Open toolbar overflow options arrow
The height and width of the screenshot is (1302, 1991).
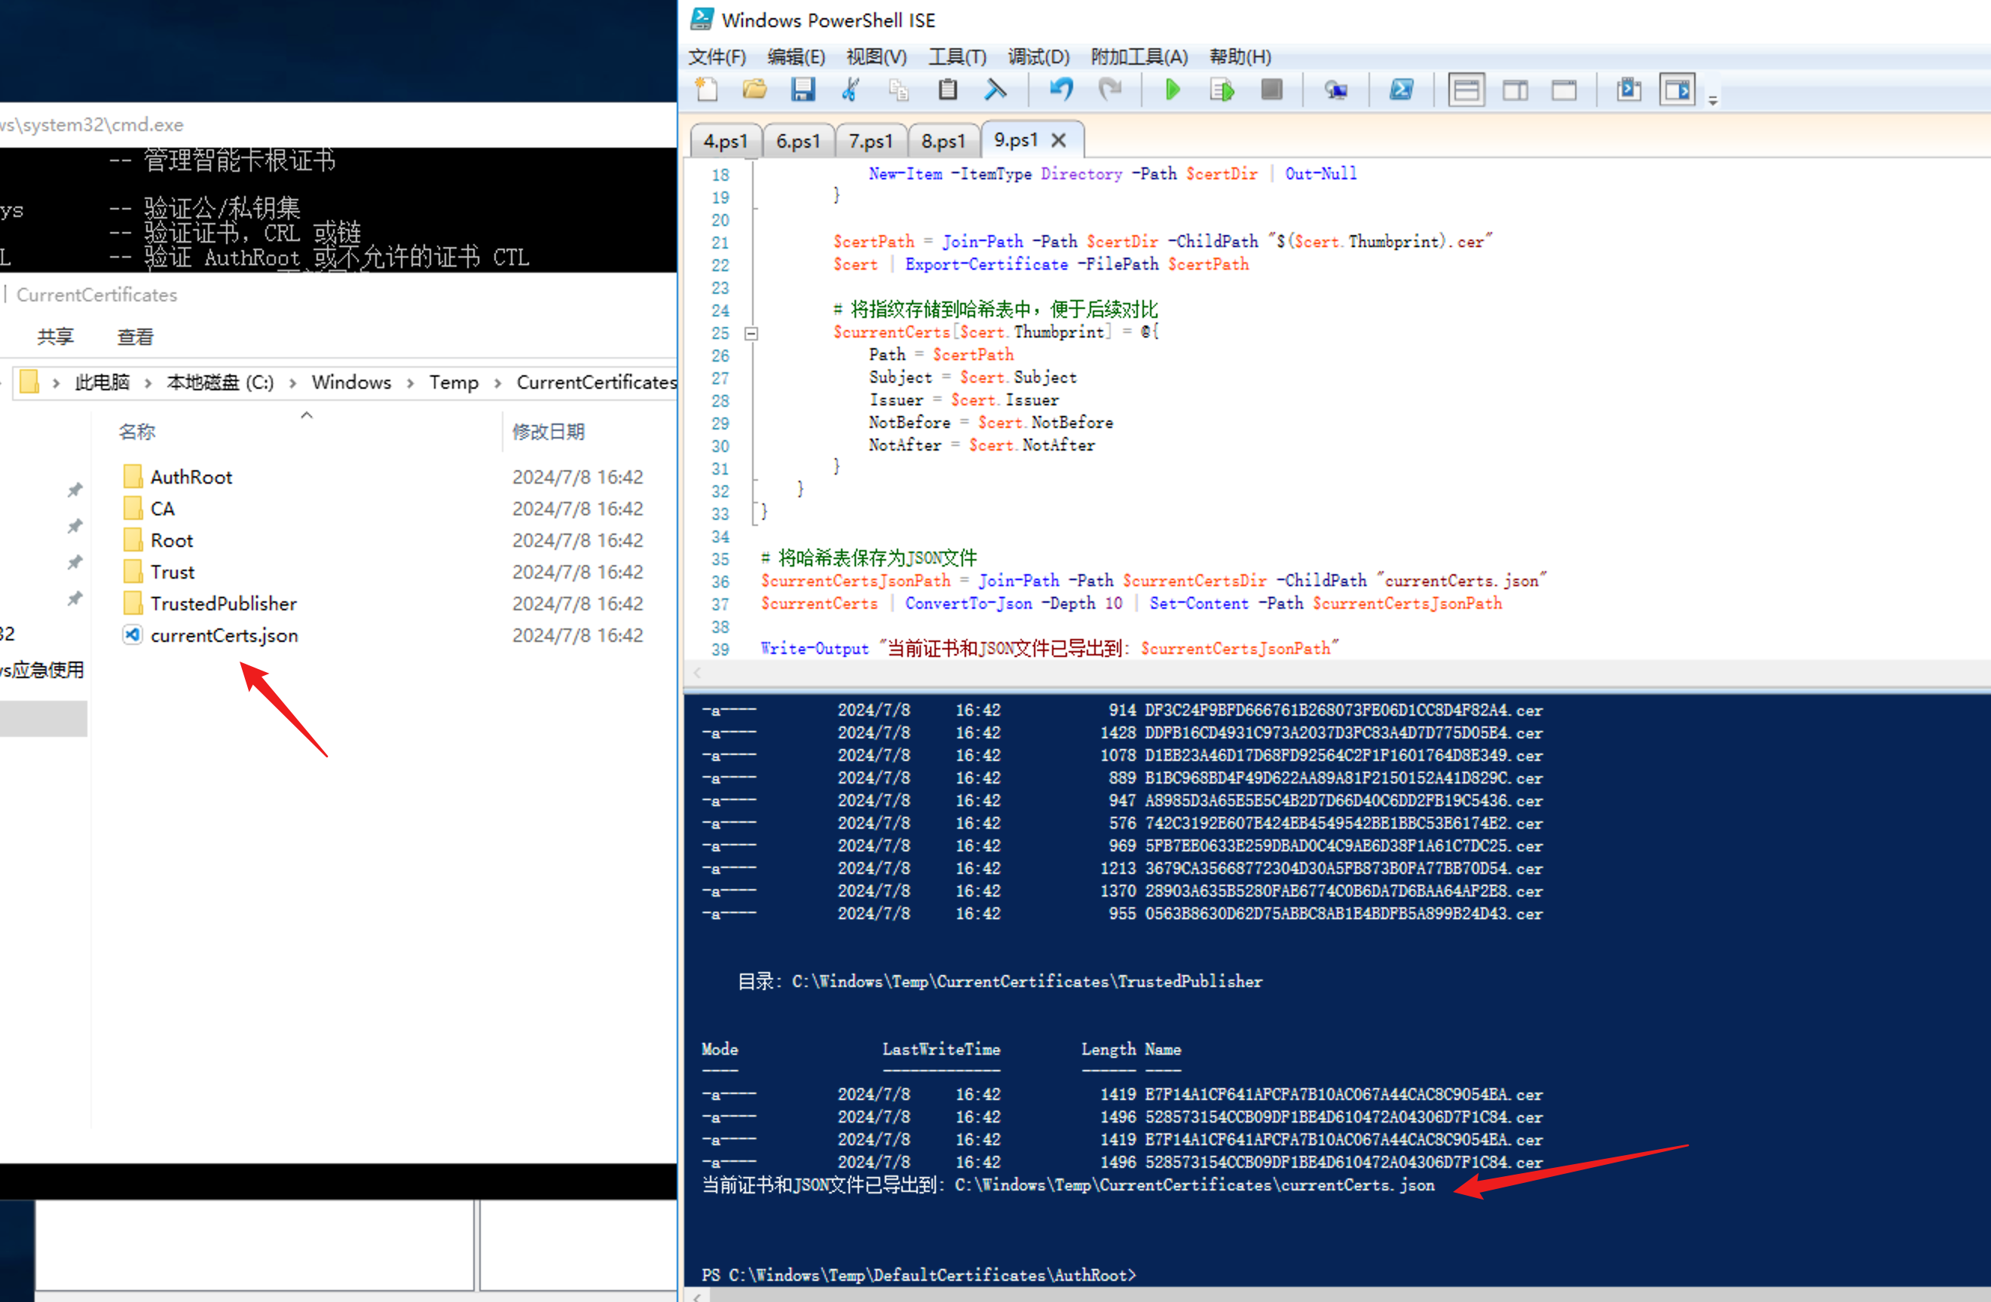tap(1712, 101)
